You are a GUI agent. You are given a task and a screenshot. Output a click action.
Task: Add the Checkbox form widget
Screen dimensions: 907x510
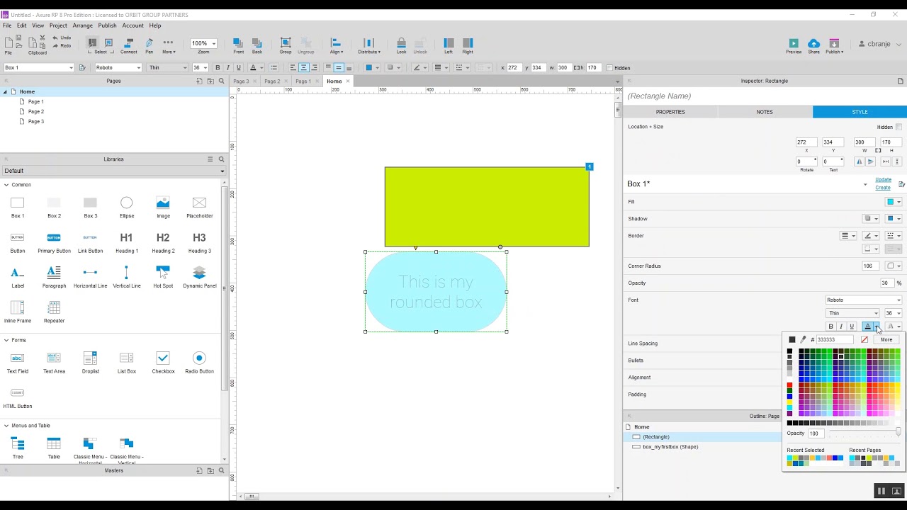(163, 362)
